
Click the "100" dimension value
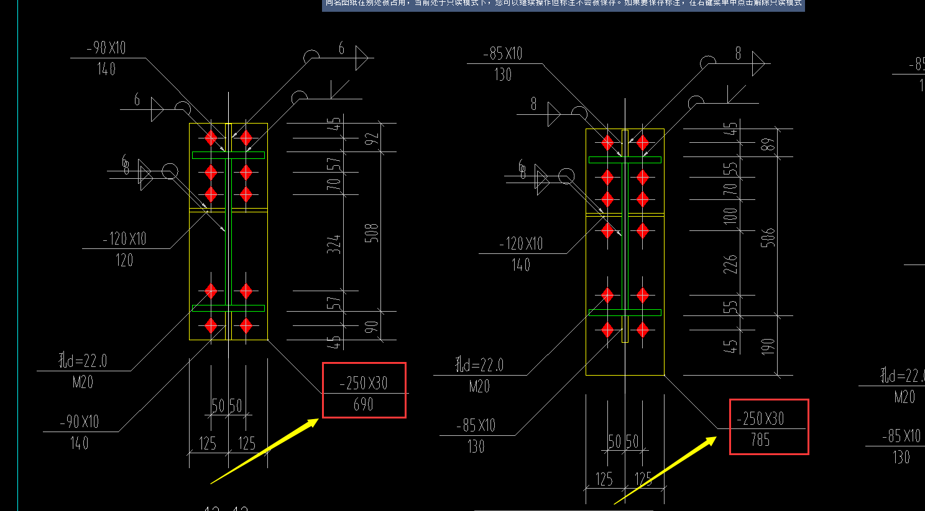tap(730, 215)
